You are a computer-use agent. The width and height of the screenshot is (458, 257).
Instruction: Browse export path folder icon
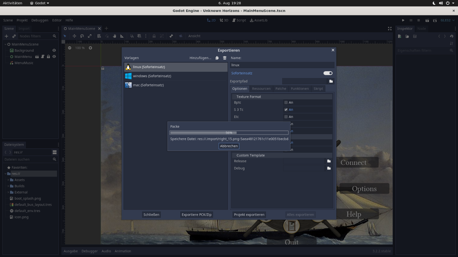pos(331,81)
